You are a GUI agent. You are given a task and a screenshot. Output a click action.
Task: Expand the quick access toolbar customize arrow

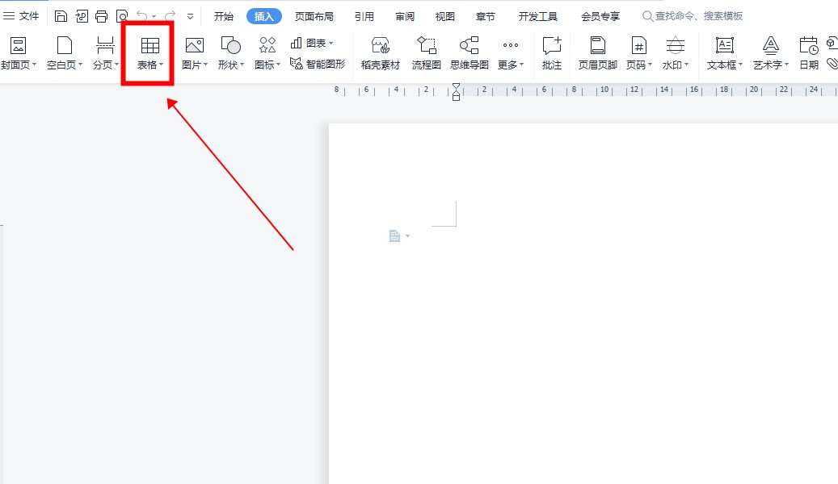tap(190, 16)
